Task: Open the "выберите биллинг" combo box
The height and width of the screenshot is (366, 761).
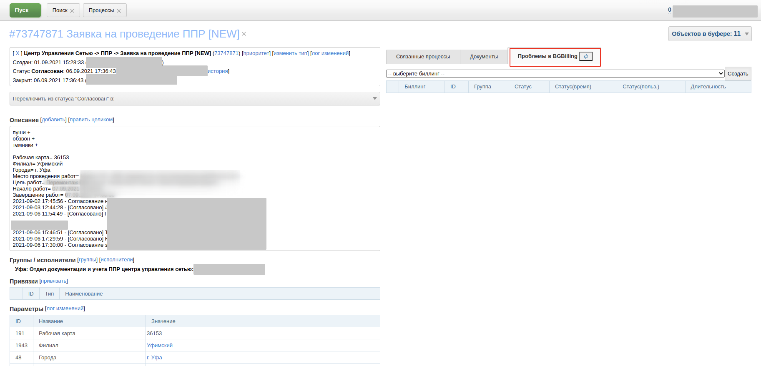Action: pos(555,74)
